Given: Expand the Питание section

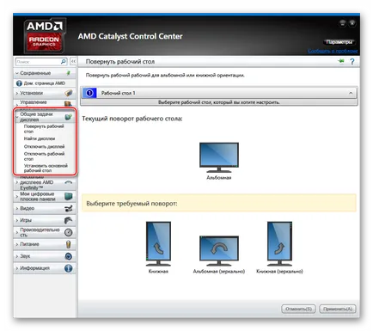Looking at the screenshot, I should coord(17,244).
